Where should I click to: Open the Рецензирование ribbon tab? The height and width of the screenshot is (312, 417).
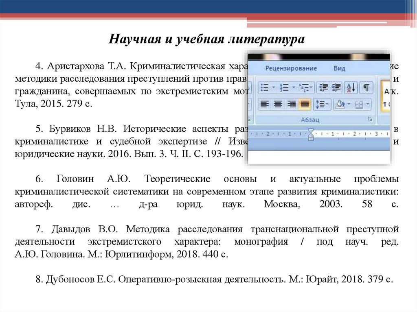click(x=291, y=68)
